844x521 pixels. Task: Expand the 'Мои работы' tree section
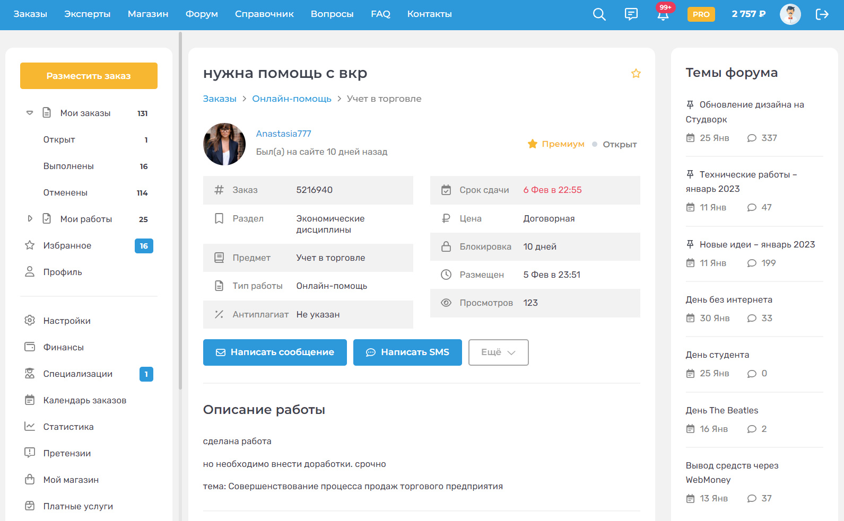point(30,219)
